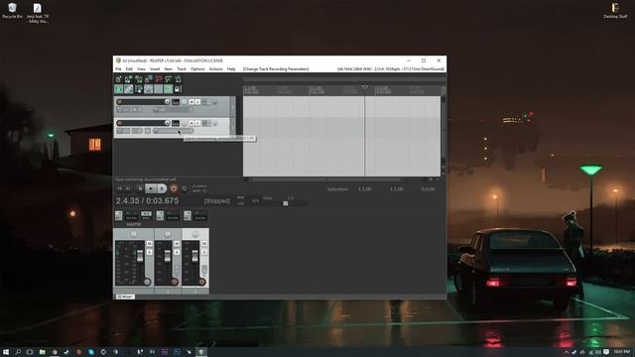Viewport: 635px width, 357px height.
Task: Arm the second track for recording
Action: coord(119,123)
